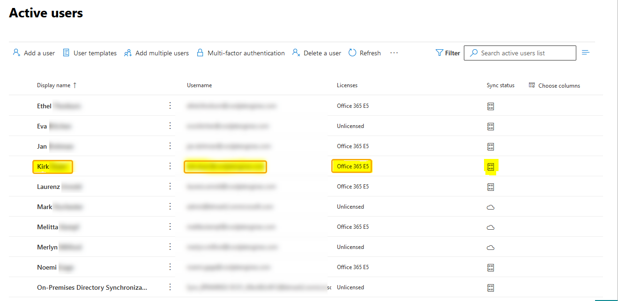Open more actions for Mark

tap(170, 207)
